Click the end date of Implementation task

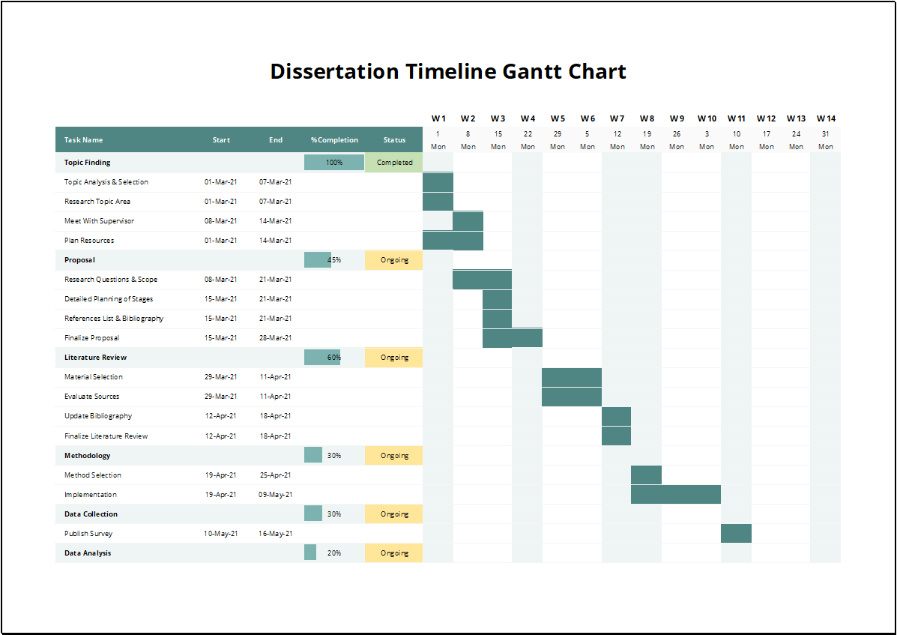276,495
